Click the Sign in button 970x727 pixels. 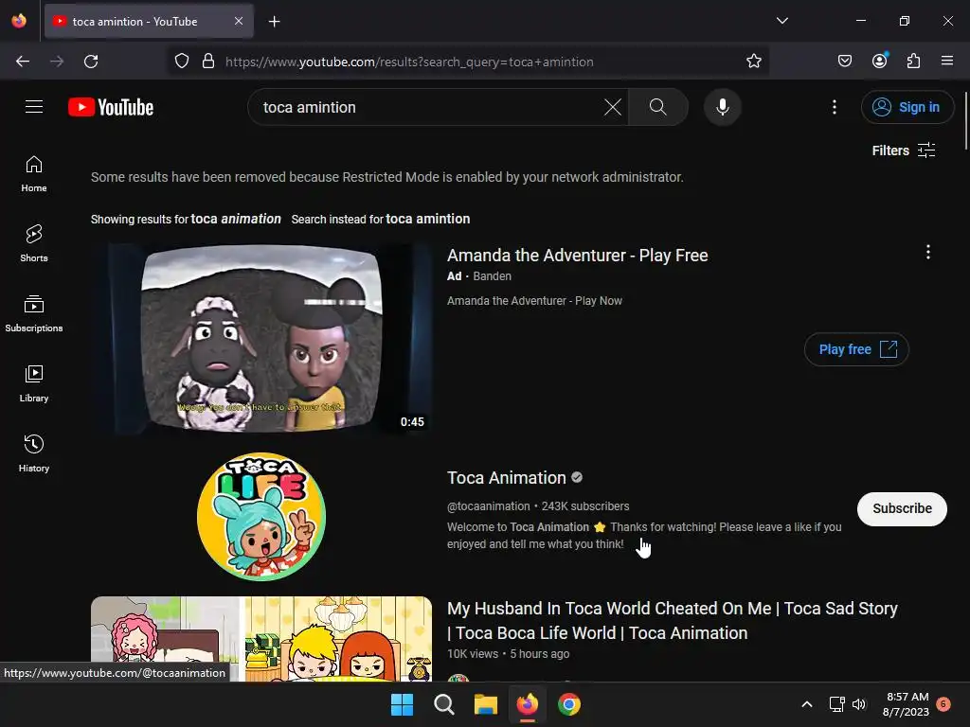coord(907,107)
